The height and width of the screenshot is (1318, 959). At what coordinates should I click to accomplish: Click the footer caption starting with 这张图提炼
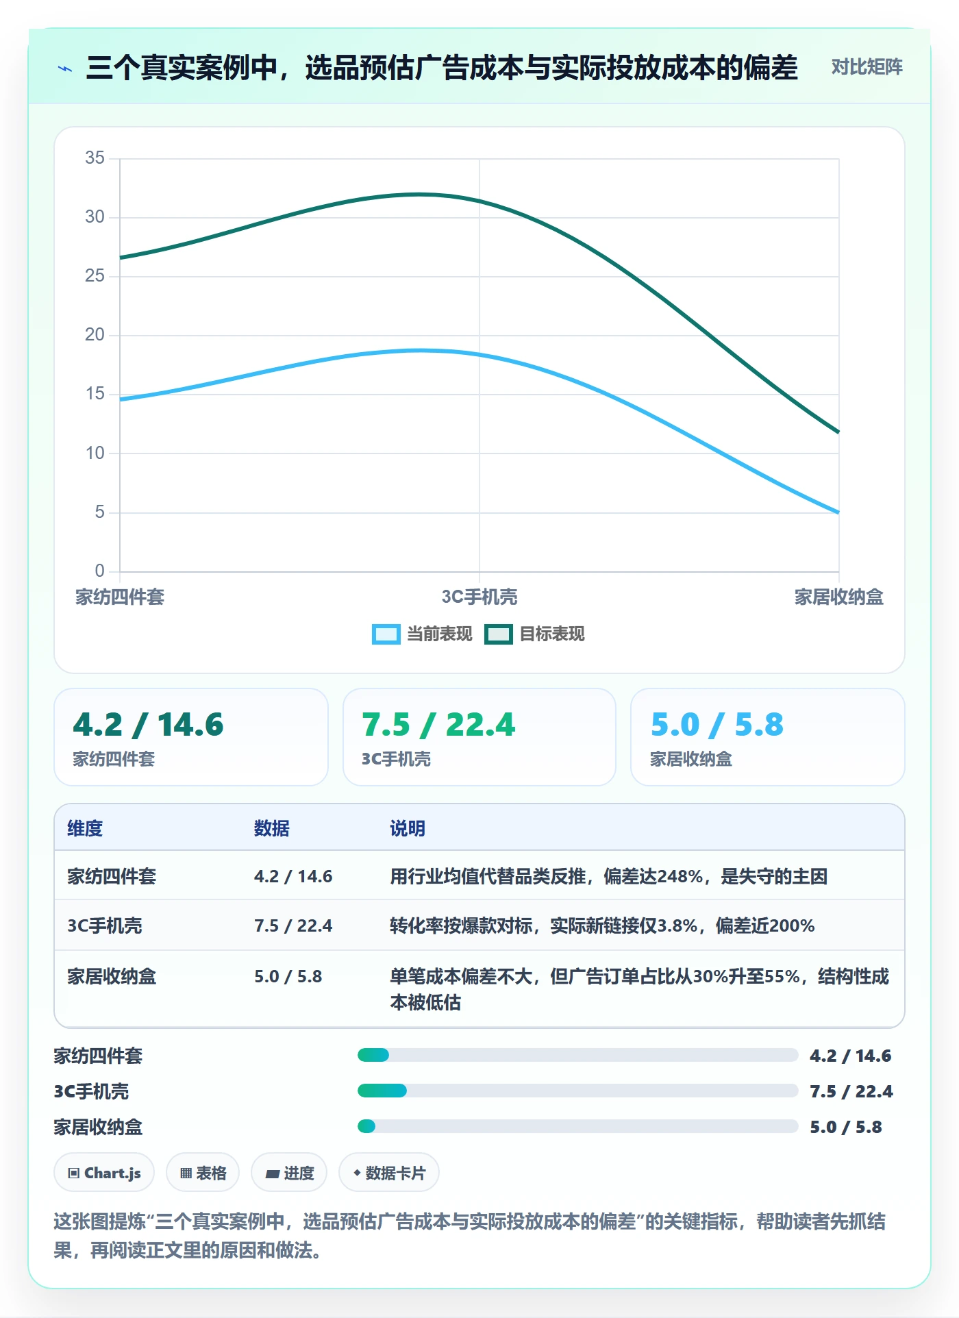tap(470, 1236)
